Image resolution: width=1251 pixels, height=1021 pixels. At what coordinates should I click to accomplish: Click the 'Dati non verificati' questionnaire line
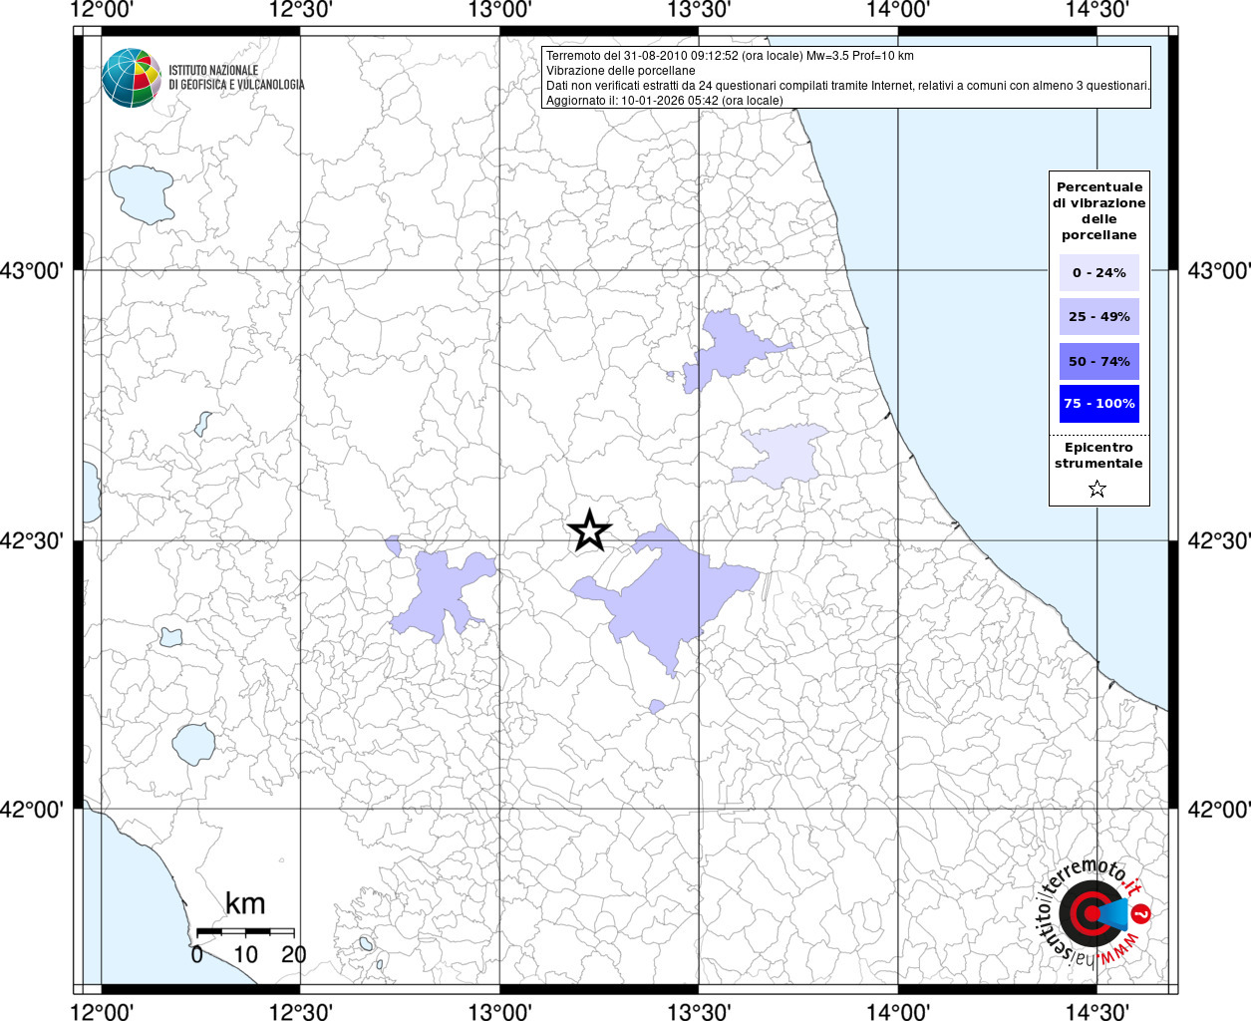[848, 86]
